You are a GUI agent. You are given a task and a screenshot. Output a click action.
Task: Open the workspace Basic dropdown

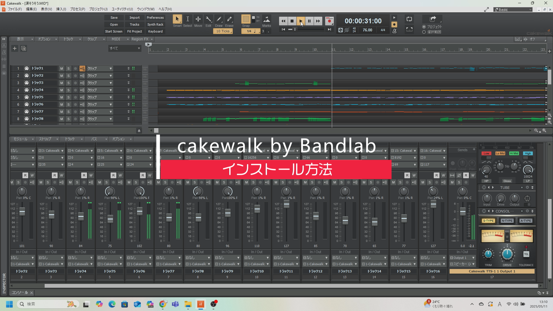pos(513,10)
